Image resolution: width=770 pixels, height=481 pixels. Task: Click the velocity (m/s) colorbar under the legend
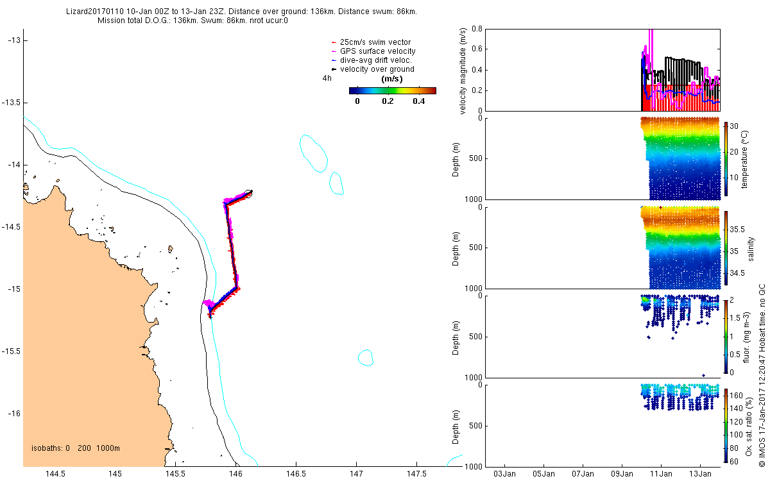coord(393,91)
